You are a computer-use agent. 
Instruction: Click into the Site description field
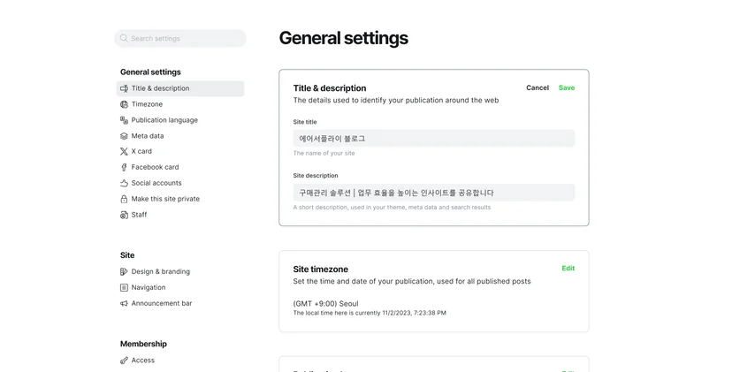(x=434, y=193)
